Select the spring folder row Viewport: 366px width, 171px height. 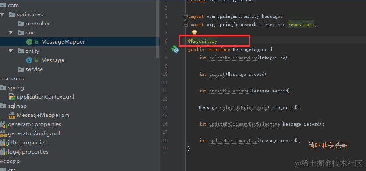[16, 88]
